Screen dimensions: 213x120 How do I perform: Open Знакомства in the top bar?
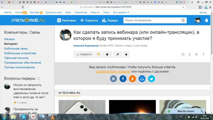(81, 12)
